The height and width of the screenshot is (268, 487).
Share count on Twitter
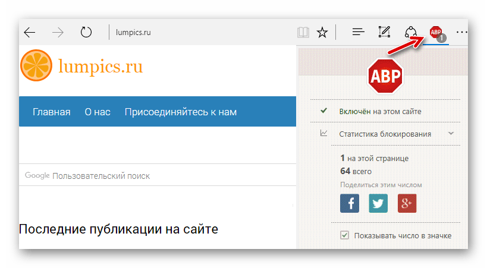(378, 203)
